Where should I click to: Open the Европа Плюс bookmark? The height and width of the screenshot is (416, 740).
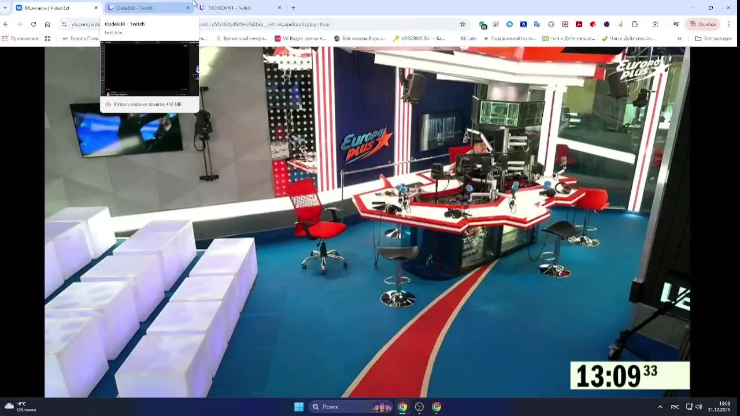pyautogui.click(x=80, y=39)
